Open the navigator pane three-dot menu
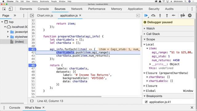This screenshot has width=197, height=111. (24, 15)
